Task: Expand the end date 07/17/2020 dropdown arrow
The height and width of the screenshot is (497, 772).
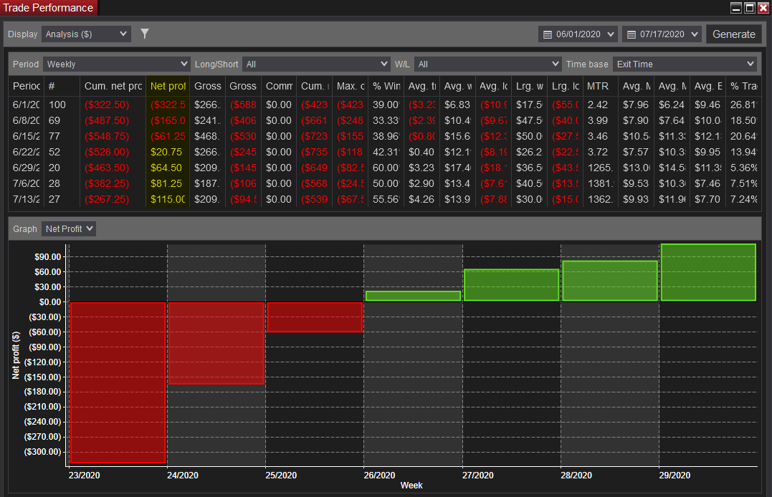Action: click(x=694, y=34)
